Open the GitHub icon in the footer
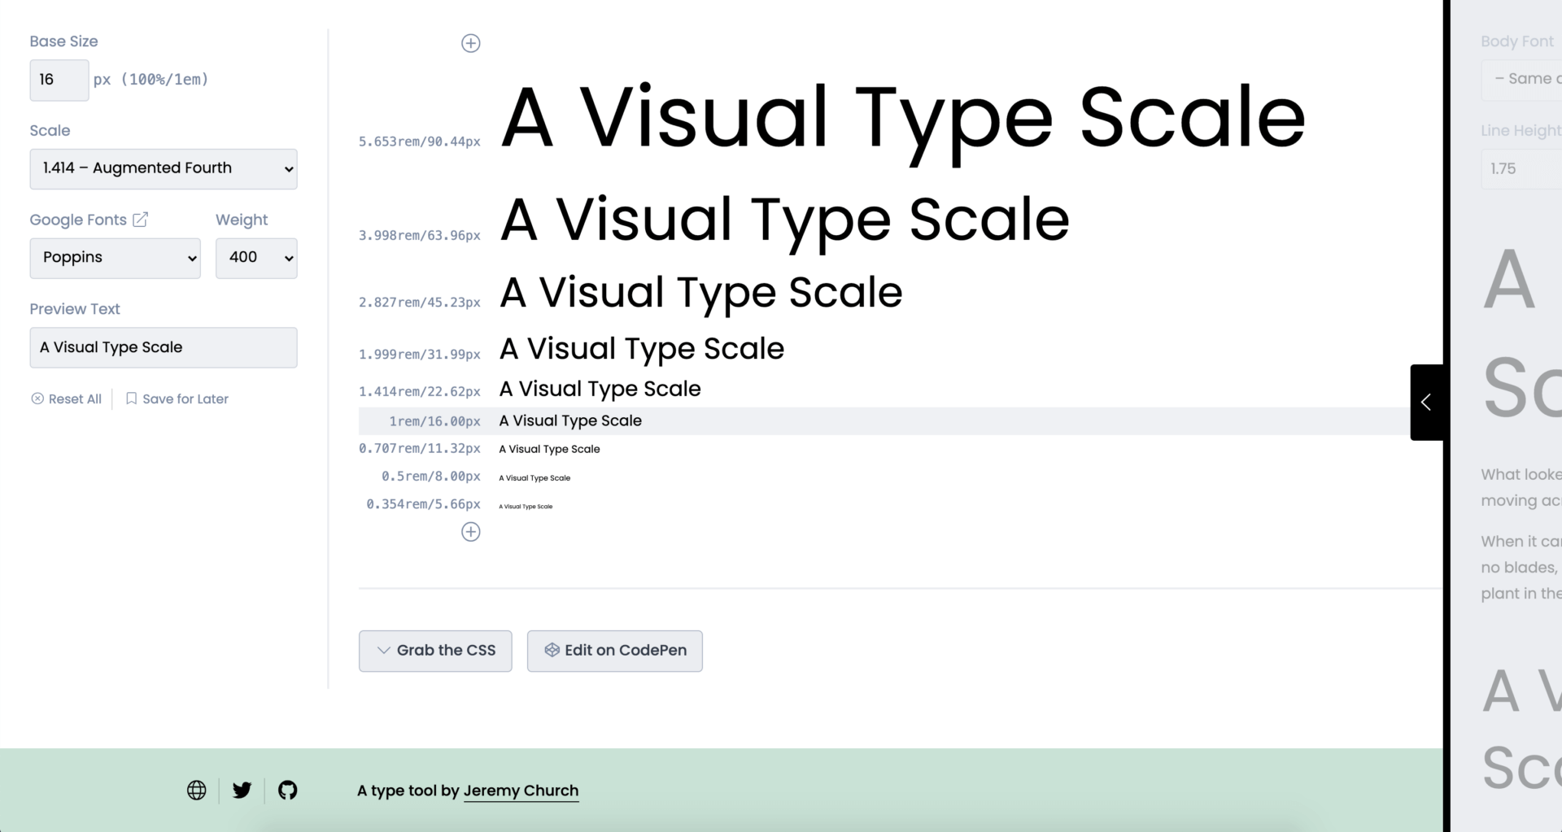Screen dimensions: 1562x832 tap(288, 790)
